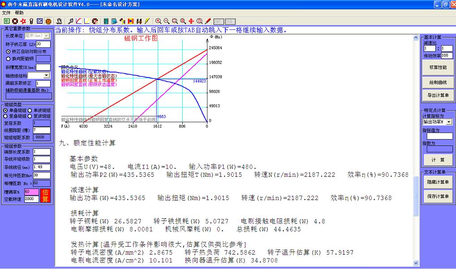Click the zoom in magnifier icon

[x=158, y=21]
